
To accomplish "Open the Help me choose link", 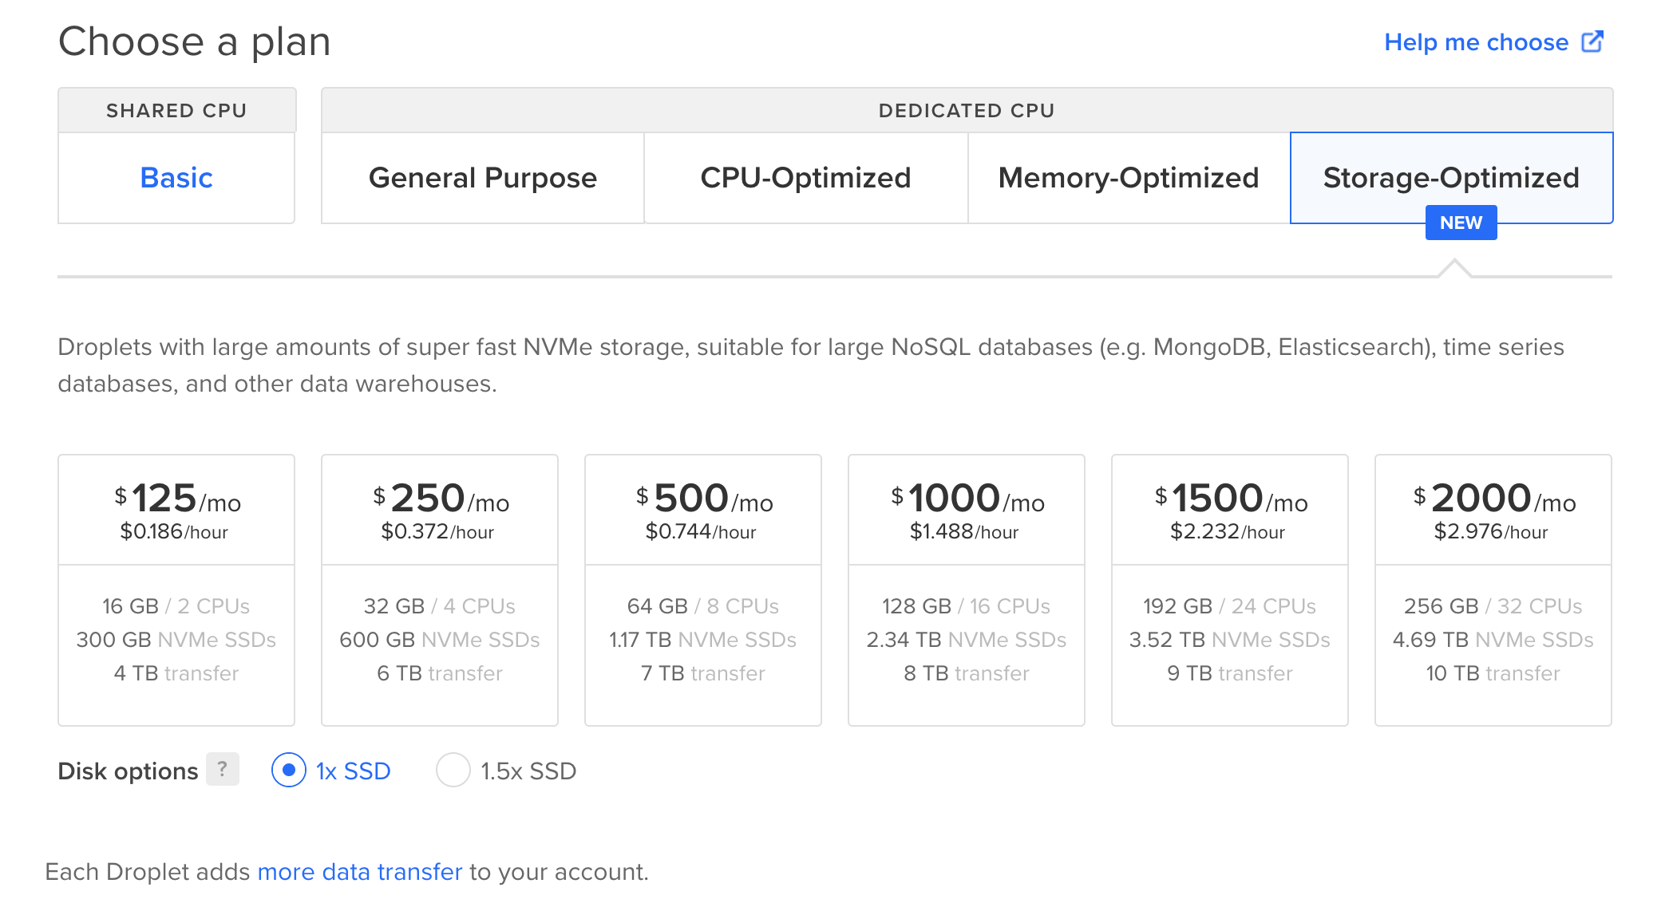I will [x=1477, y=42].
